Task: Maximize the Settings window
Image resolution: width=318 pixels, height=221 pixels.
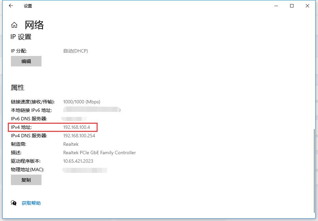Action: (291, 6)
